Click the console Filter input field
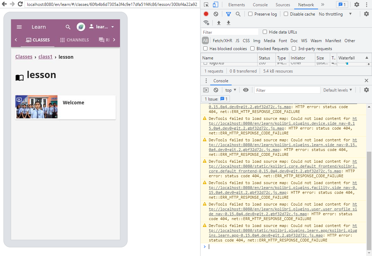The image size is (372, 256). (x=287, y=90)
